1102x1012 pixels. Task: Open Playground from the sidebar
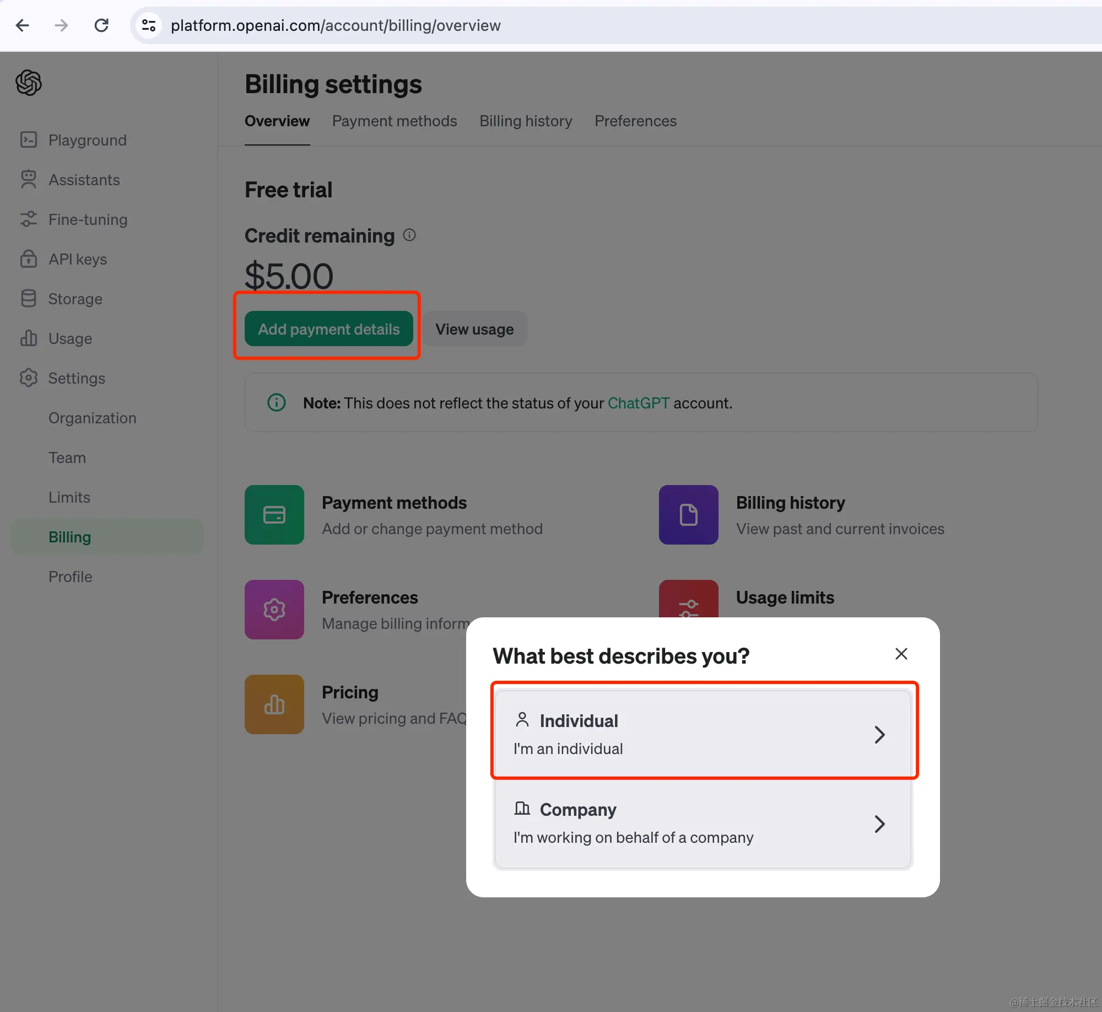coord(87,140)
